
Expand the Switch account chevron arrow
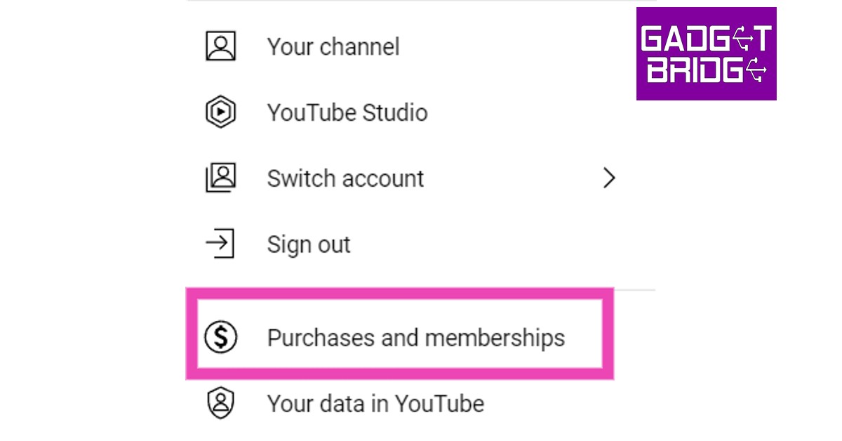point(608,178)
